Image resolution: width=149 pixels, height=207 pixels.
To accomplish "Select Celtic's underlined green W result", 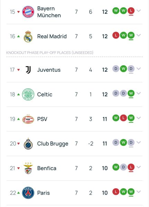I will 131,93.
